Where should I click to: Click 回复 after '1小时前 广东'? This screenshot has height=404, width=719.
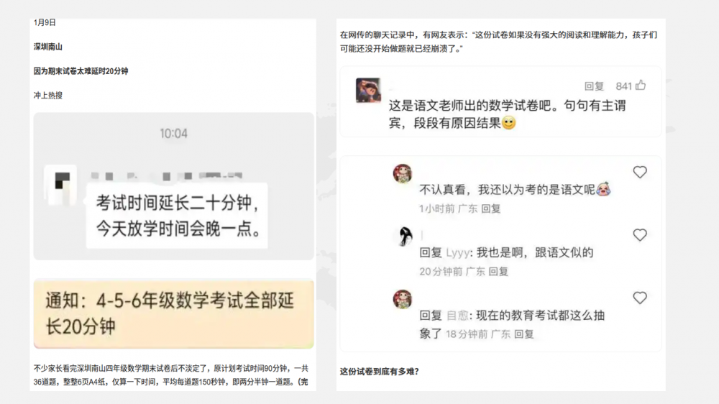point(490,208)
